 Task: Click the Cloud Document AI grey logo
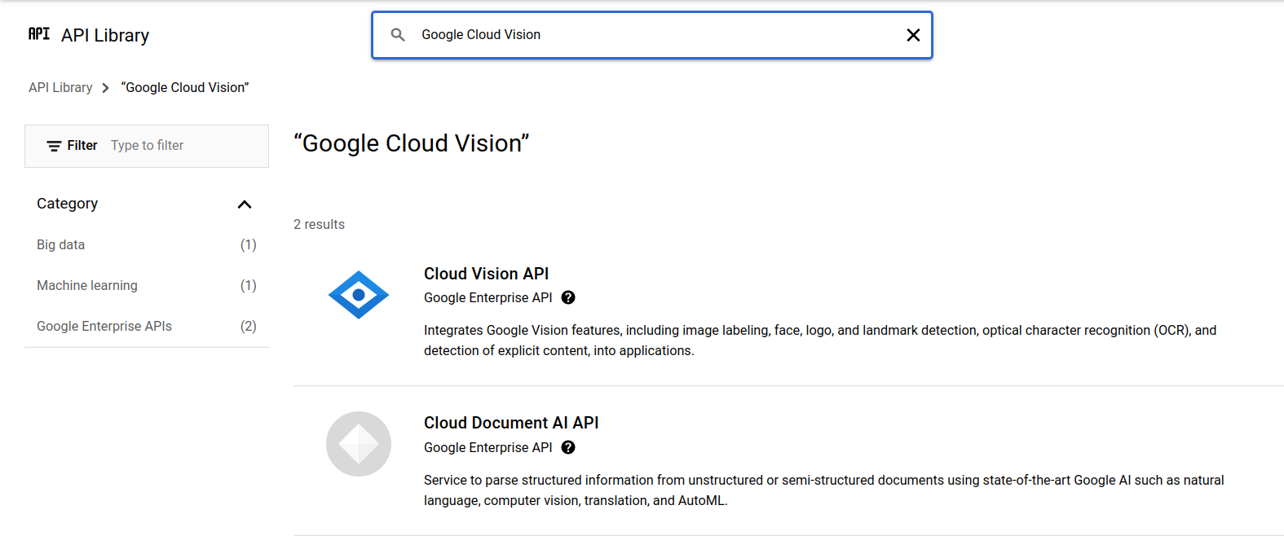click(x=359, y=444)
